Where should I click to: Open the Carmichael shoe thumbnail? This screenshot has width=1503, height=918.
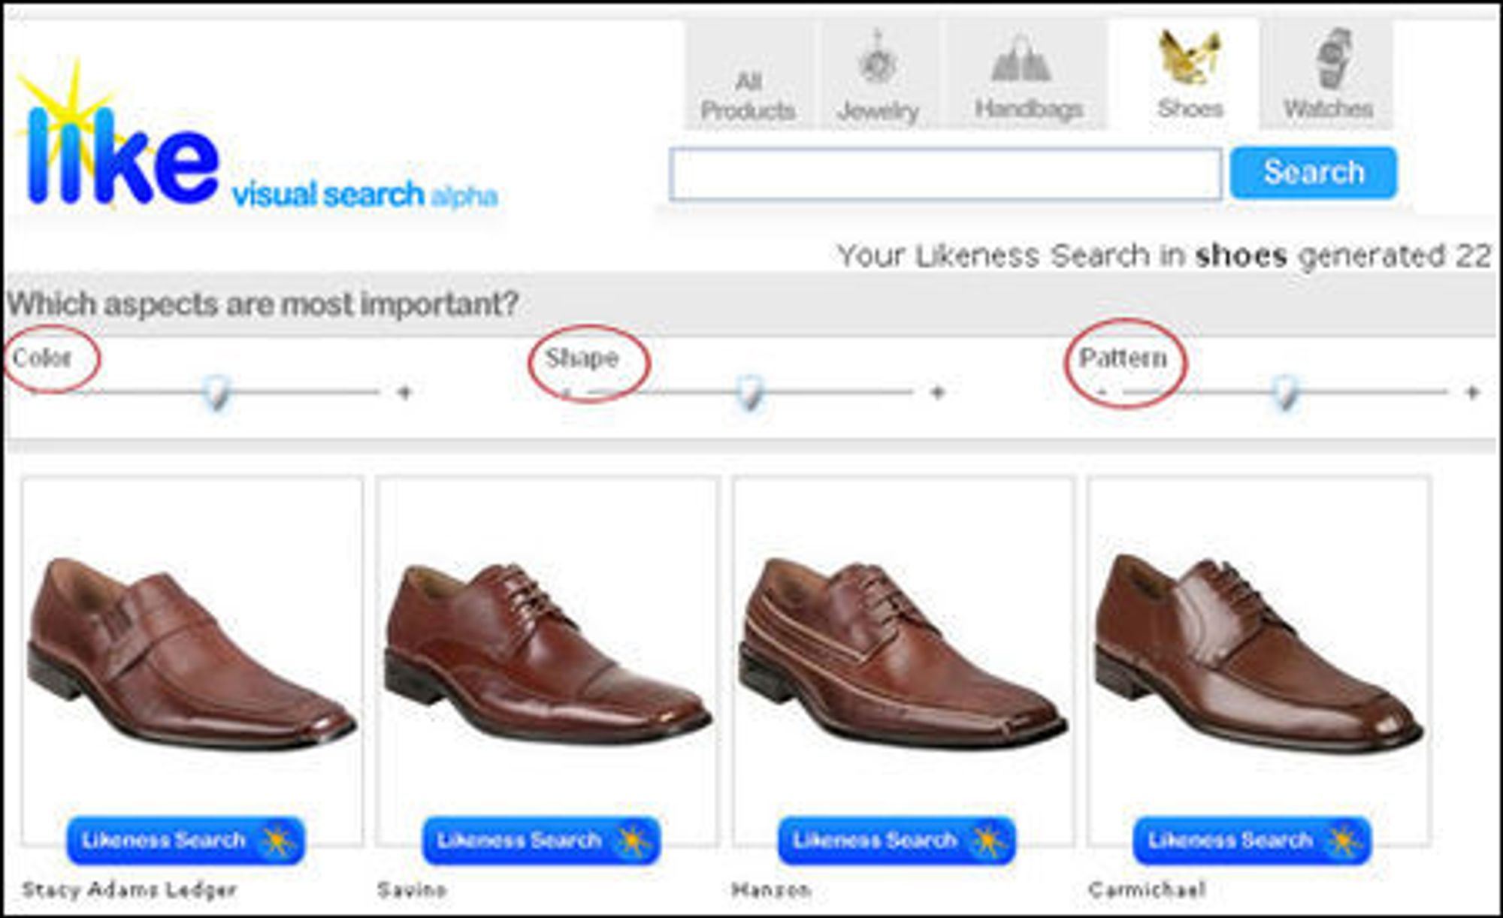pos(1257,652)
